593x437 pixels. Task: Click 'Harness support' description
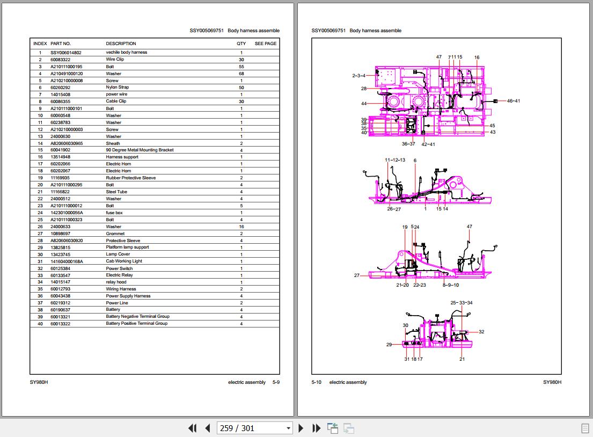coord(122,157)
